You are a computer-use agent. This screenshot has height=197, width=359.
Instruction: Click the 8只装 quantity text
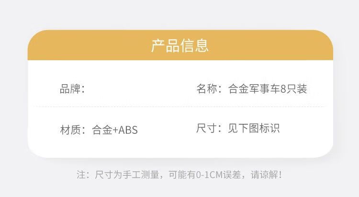point(293,88)
